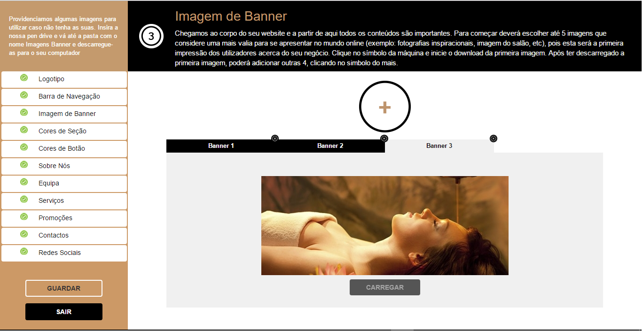Click green check icon beside Sobre Nós
The image size is (642, 331).
[x=24, y=165]
